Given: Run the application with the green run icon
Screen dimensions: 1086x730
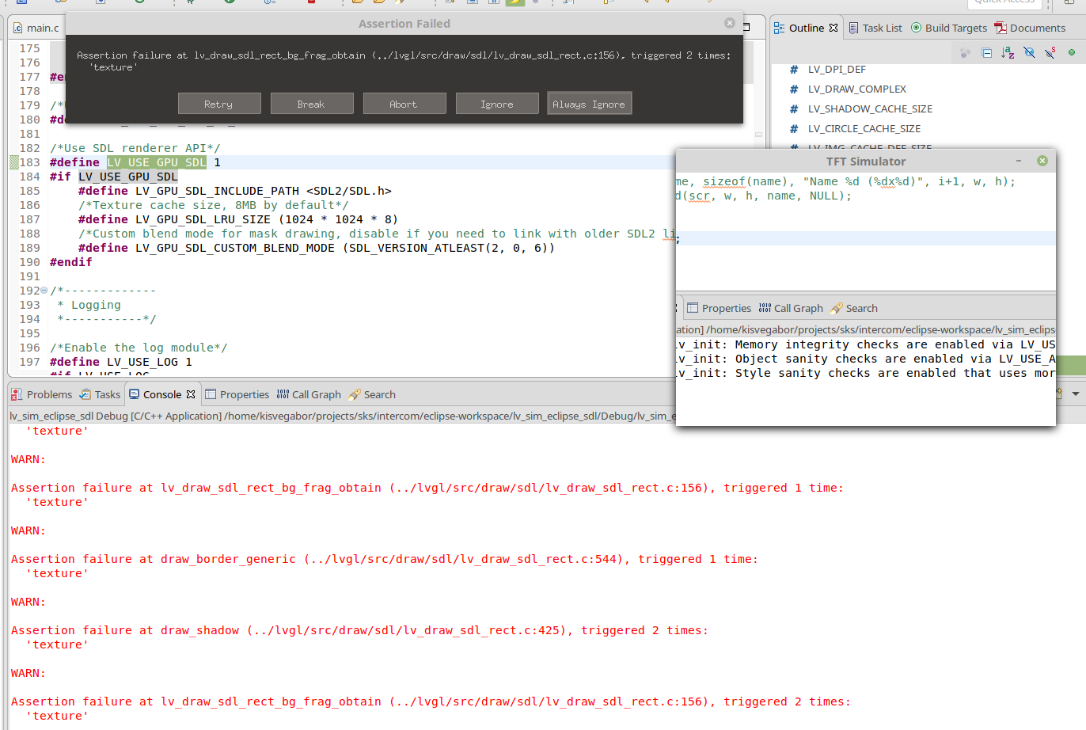Looking at the screenshot, I should click(x=230, y=3).
